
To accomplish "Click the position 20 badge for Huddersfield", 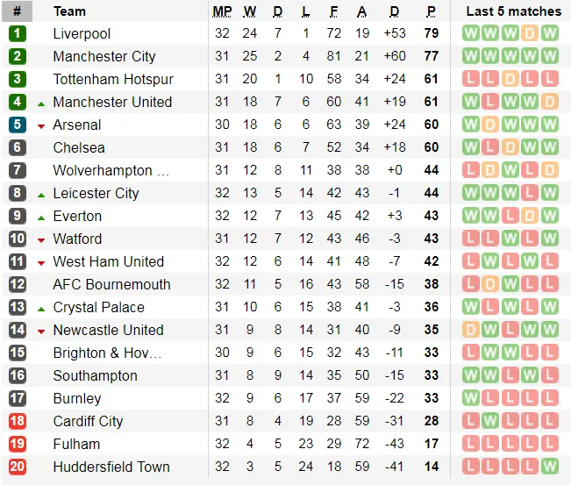I will point(18,467).
